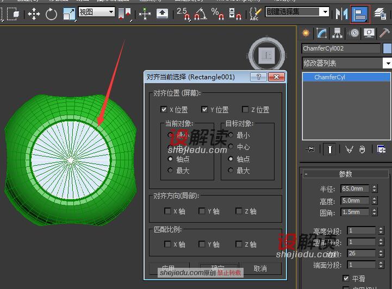392x289 pixels.
Task: Select 轴点 under 当前对象
Action: [x=171, y=159]
